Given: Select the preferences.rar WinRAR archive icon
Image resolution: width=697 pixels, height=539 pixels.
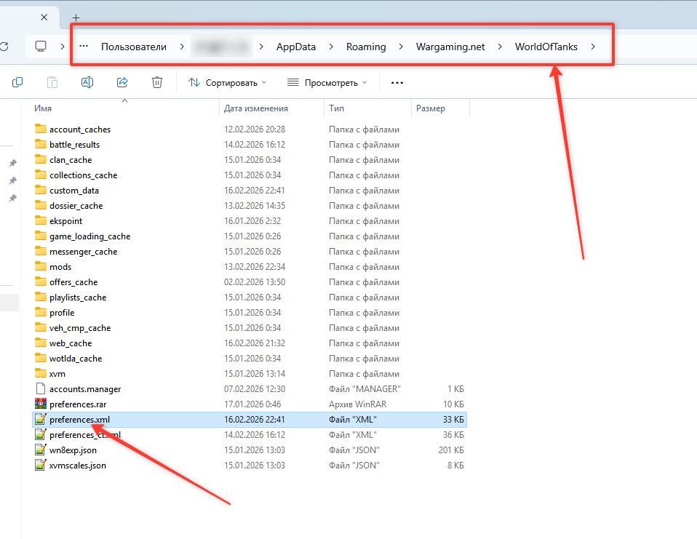Looking at the screenshot, I should tap(41, 404).
